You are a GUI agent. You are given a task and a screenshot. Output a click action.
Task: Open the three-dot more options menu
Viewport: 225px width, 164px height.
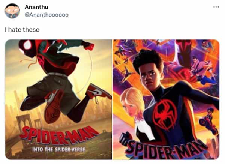point(216,7)
